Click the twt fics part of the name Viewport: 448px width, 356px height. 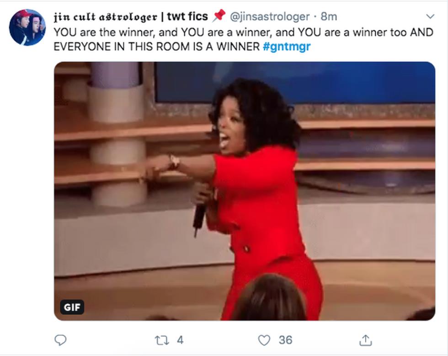[187, 16]
